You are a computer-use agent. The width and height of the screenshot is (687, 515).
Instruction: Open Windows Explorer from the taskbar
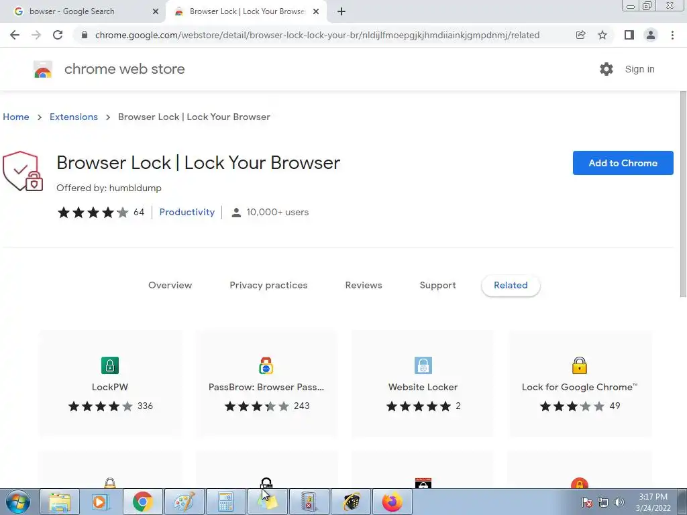click(x=60, y=502)
